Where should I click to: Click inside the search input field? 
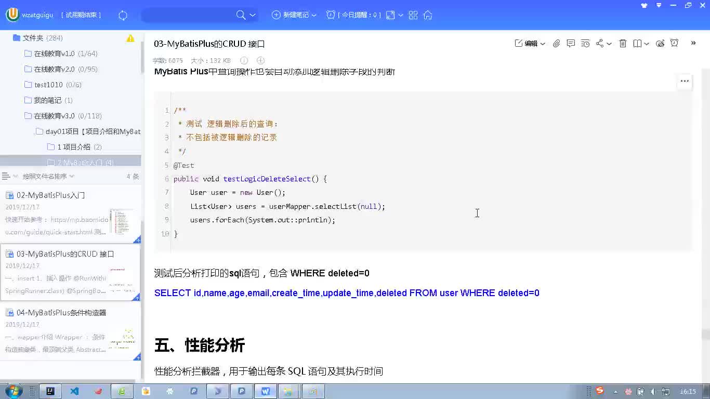[x=189, y=15]
